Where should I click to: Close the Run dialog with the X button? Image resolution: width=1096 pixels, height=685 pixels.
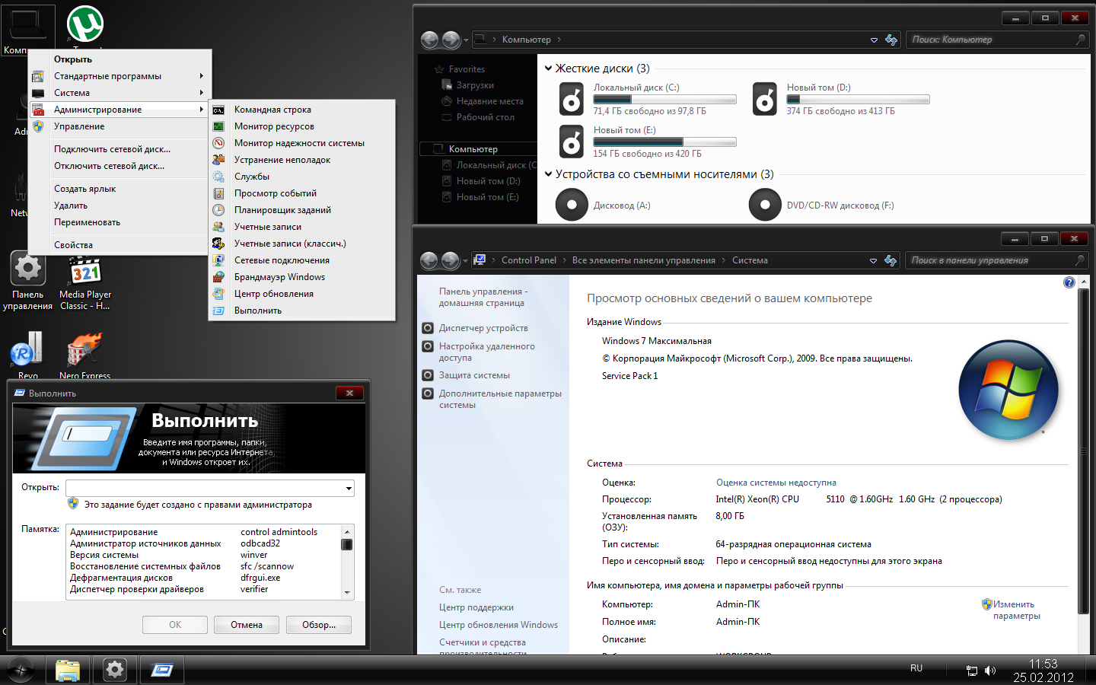click(x=349, y=393)
